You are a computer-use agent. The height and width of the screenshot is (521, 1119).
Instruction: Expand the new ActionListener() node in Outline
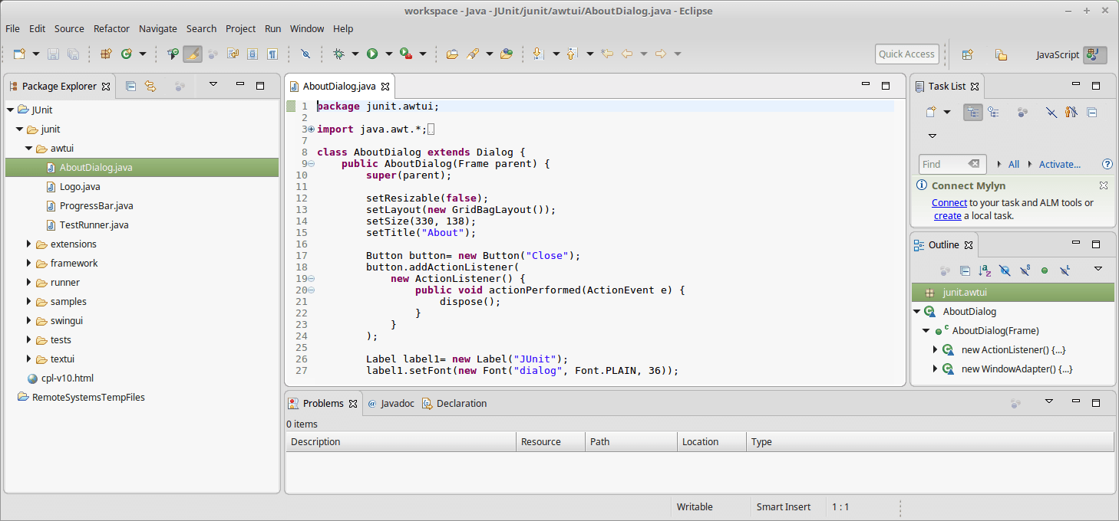pyautogui.click(x=936, y=349)
